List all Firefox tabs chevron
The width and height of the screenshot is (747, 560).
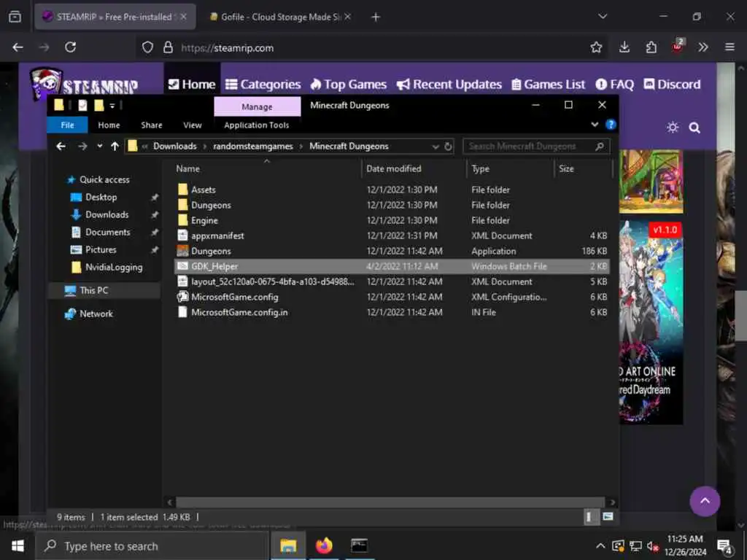(x=603, y=17)
